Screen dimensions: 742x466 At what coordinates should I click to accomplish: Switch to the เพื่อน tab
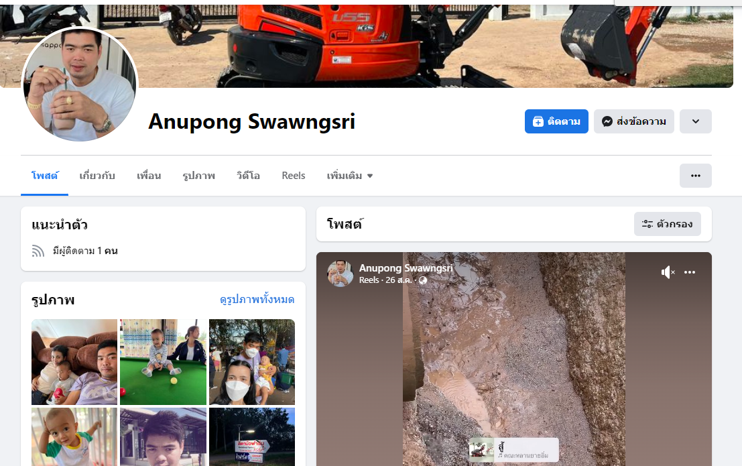pyautogui.click(x=149, y=176)
